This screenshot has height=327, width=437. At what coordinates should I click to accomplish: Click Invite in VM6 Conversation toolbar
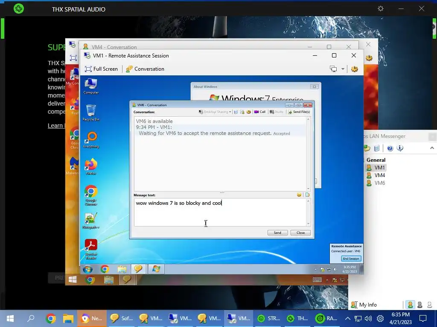click(276, 112)
